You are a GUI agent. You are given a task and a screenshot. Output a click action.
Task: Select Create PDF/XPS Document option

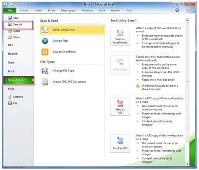pos(72,82)
